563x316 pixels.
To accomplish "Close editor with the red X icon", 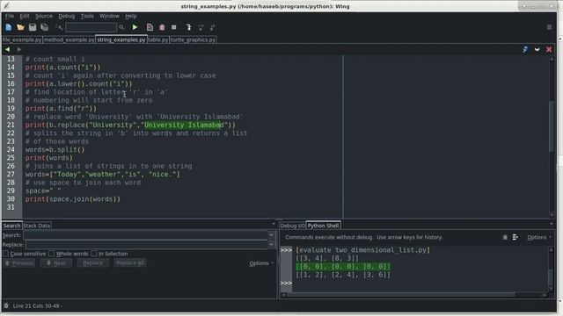I will pos(549,49).
